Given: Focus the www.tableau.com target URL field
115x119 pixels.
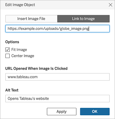Looking at the screenshot, I should pyautogui.click(x=57, y=77).
